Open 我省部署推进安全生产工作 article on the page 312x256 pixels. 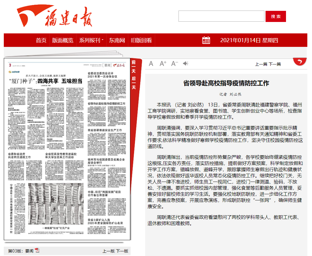pos(105,130)
